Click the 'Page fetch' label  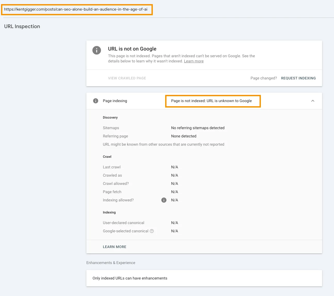click(112, 192)
